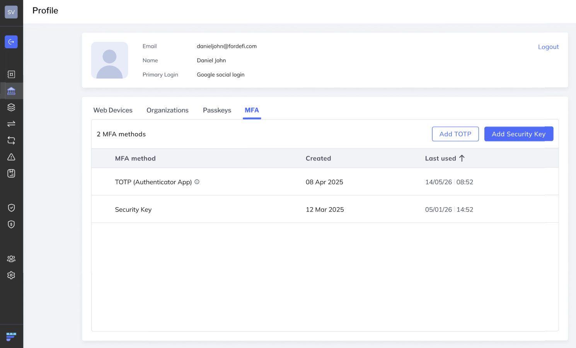Open the user group sidebar icon
Screen dimensions: 576x348
(11, 259)
